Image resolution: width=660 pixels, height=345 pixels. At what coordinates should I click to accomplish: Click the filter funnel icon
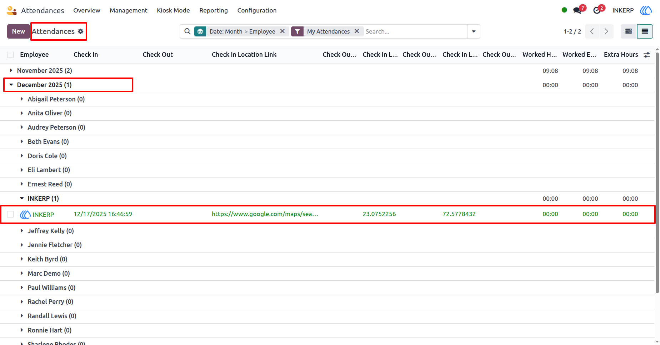click(x=297, y=31)
